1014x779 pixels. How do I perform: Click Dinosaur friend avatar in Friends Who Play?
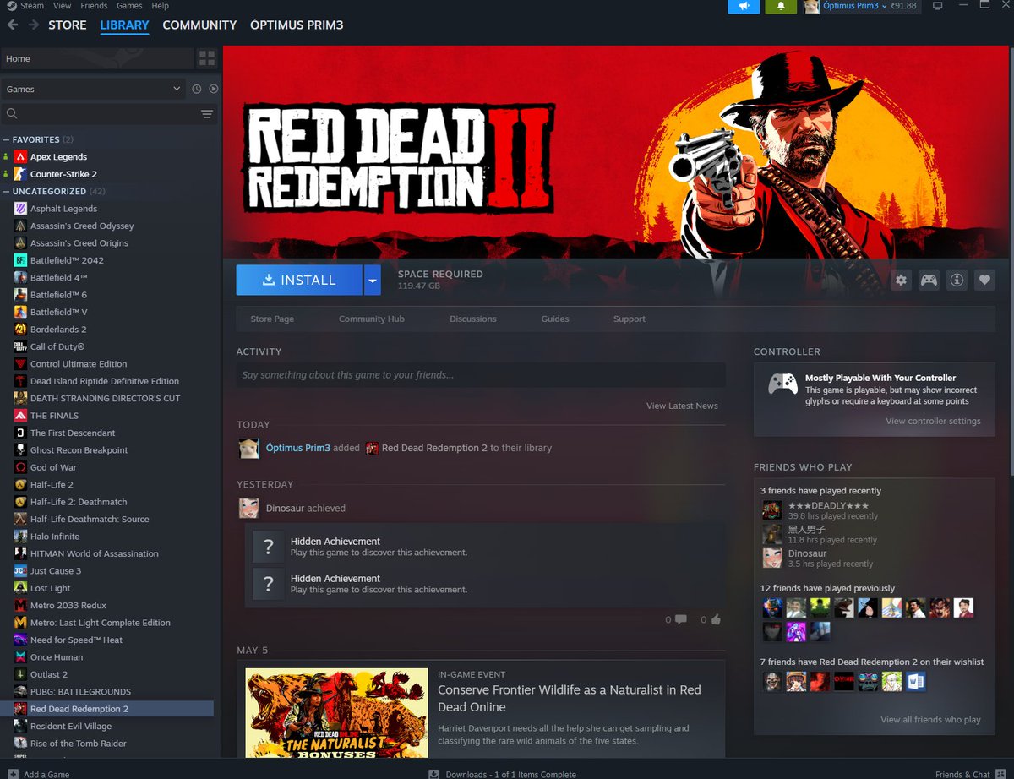772,558
